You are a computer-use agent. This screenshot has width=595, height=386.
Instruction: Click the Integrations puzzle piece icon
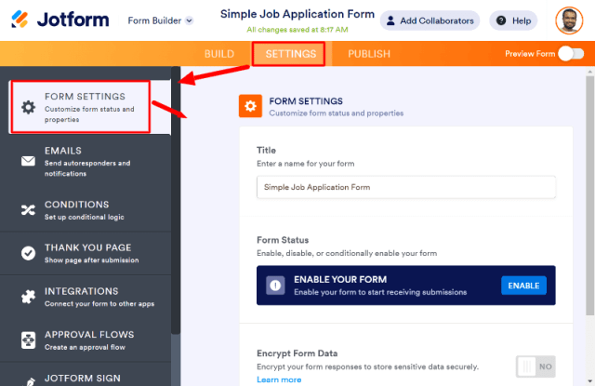pyautogui.click(x=28, y=297)
